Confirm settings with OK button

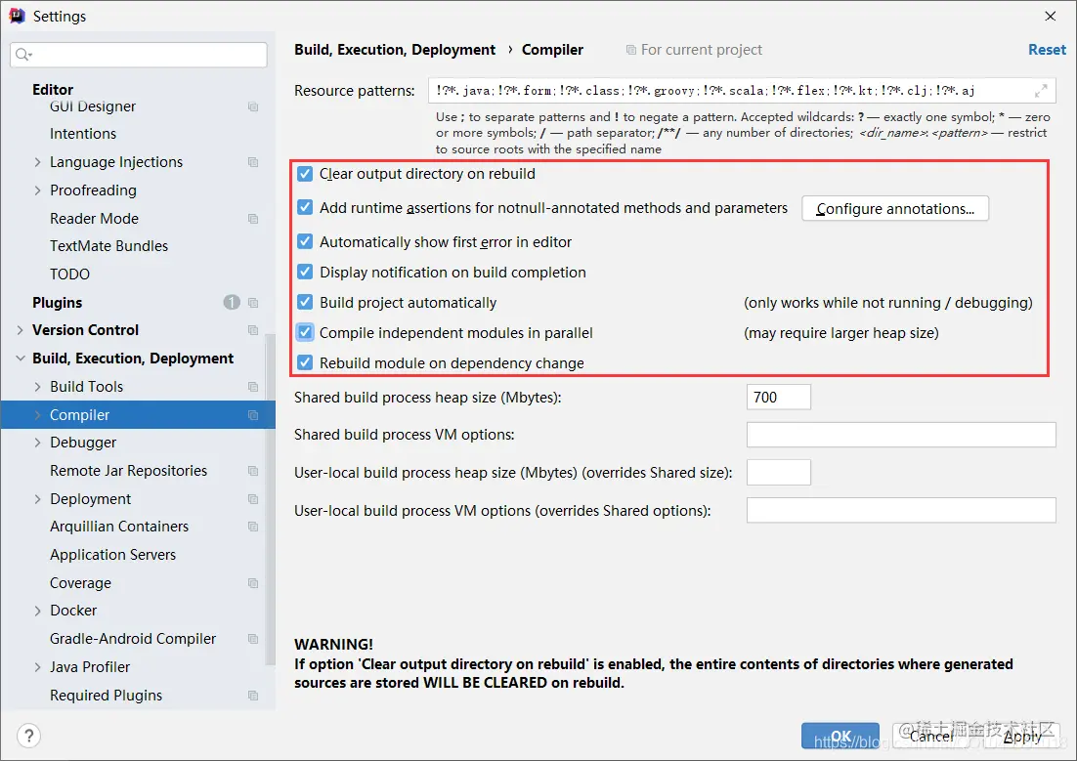coord(840,736)
